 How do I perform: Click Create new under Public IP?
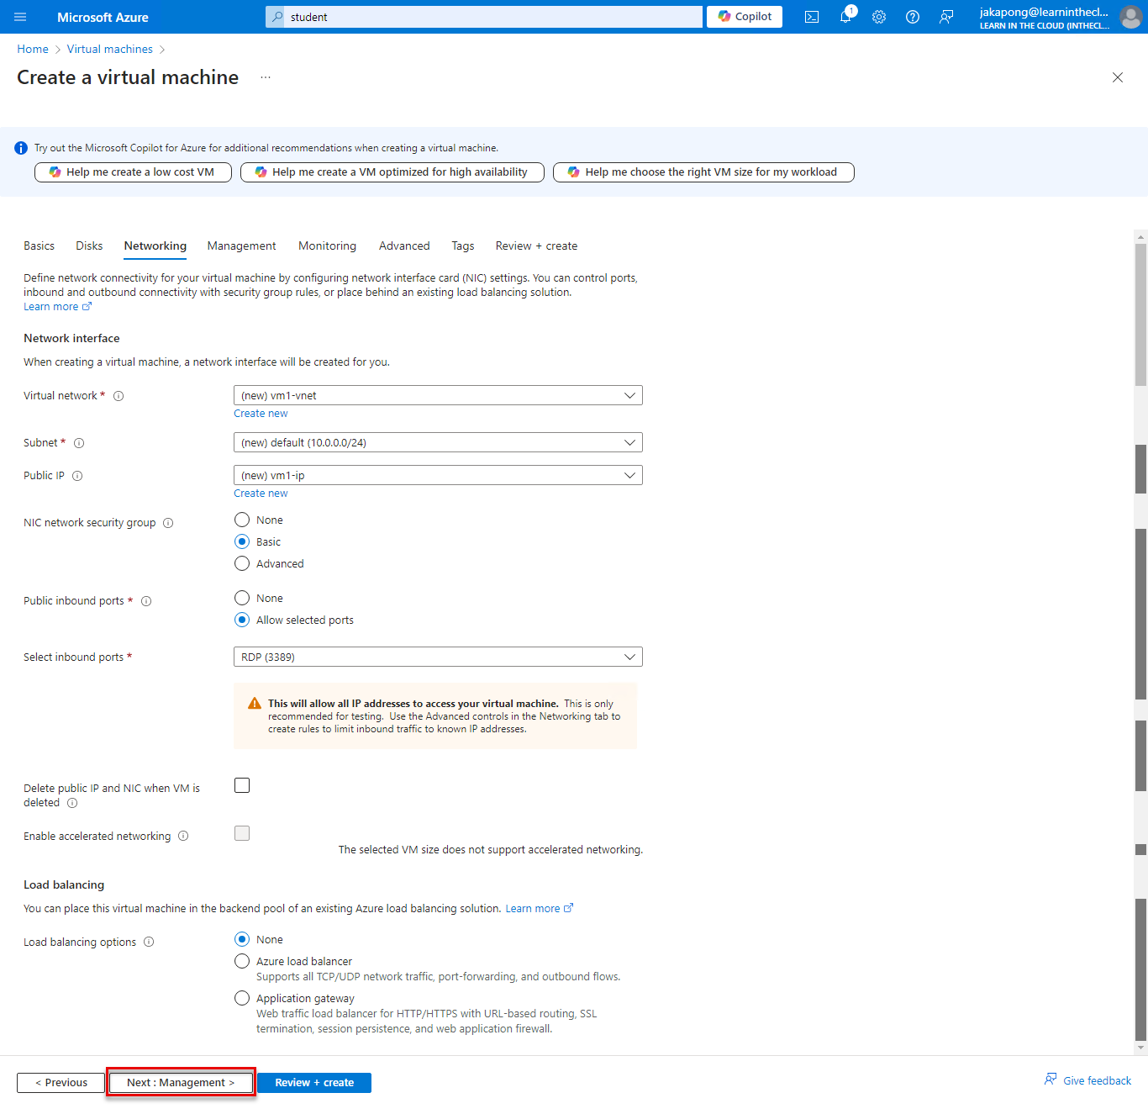(261, 494)
